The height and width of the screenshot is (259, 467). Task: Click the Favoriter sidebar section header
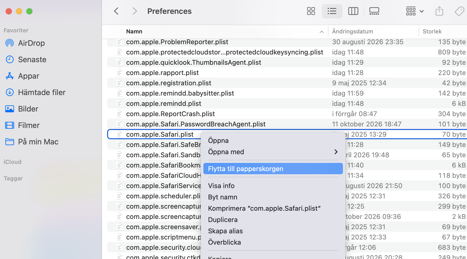(x=16, y=30)
